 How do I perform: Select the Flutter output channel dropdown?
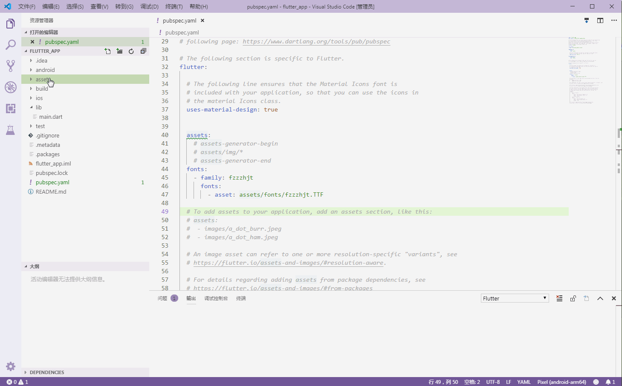point(515,298)
